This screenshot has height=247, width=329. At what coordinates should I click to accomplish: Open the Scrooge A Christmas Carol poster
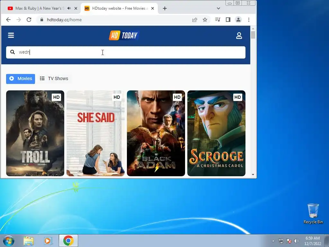[216, 133]
